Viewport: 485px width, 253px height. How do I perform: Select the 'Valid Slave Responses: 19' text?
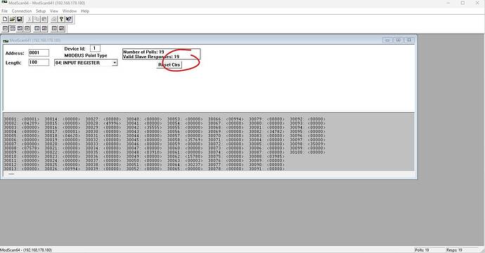(151, 57)
